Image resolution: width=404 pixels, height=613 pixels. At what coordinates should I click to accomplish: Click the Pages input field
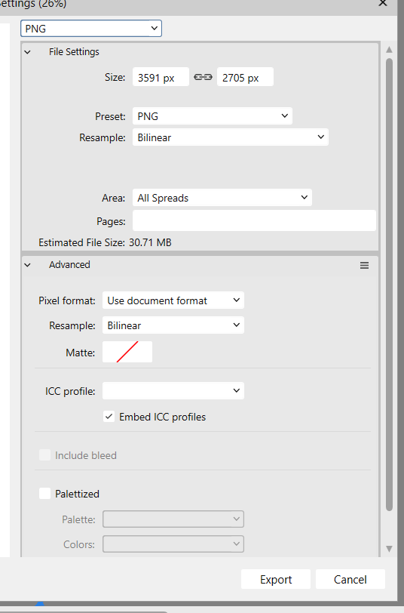(x=254, y=221)
